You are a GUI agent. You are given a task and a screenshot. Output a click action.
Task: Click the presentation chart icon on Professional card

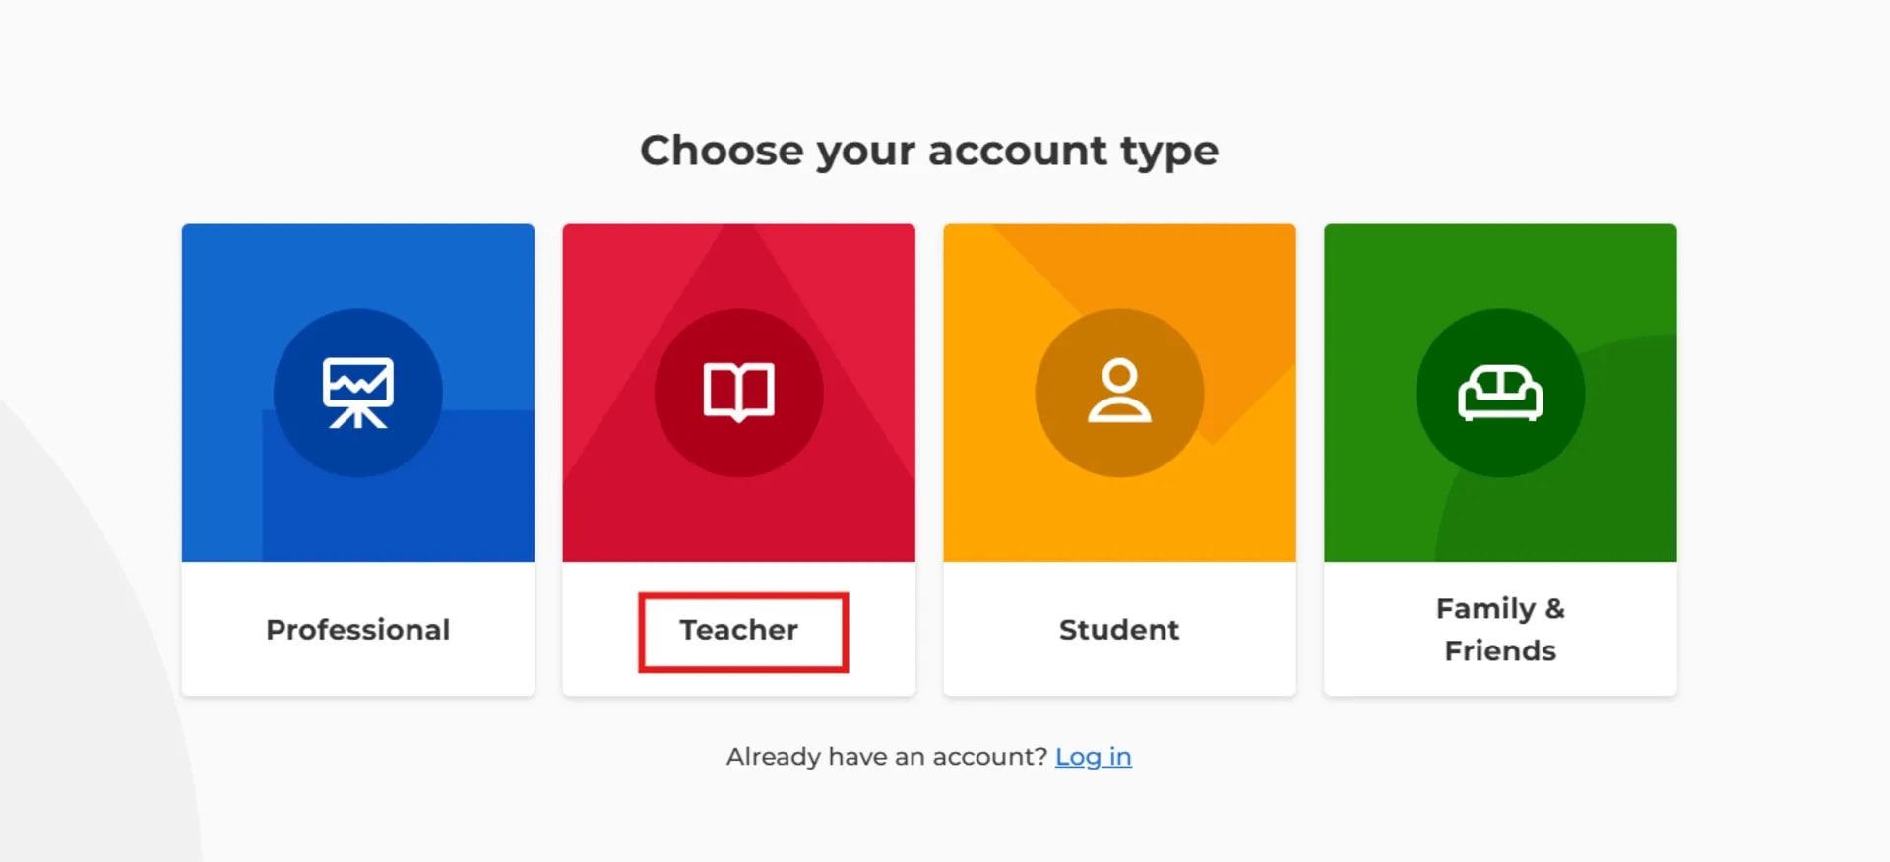tap(357, 392)
